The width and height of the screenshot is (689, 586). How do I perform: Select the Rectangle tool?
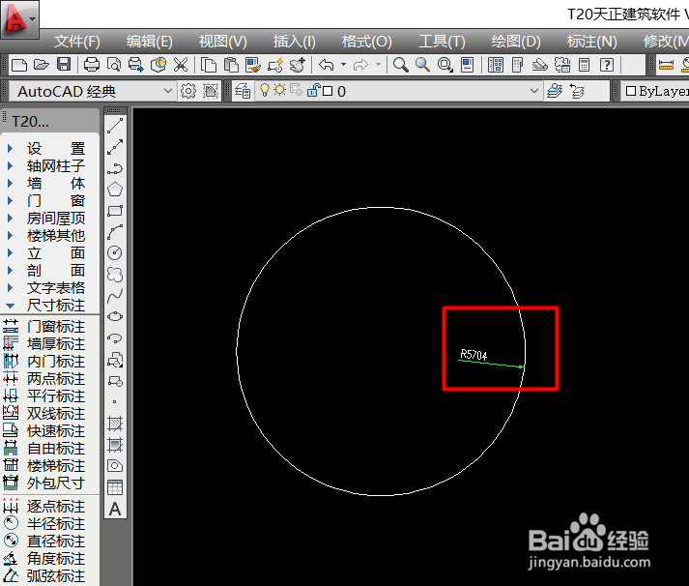[115, 211]
